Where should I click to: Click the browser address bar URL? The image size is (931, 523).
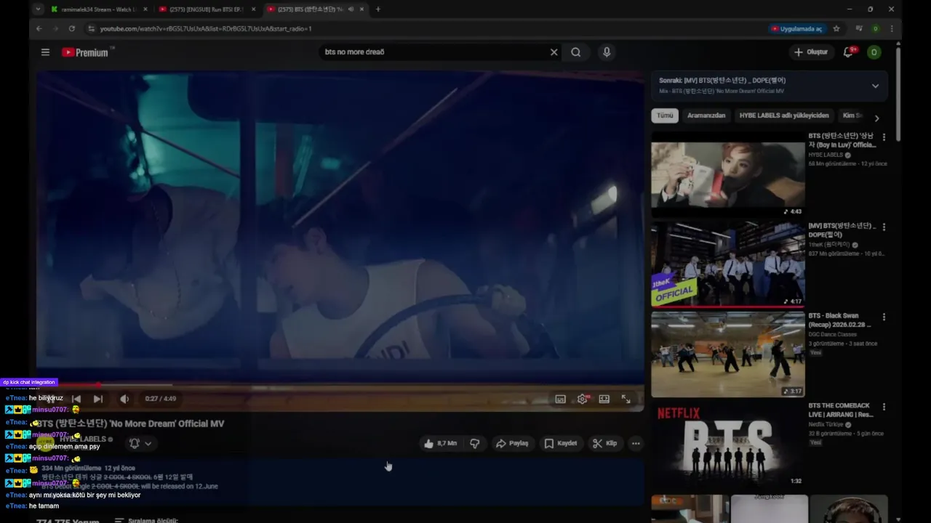click(x=206, y=28)
